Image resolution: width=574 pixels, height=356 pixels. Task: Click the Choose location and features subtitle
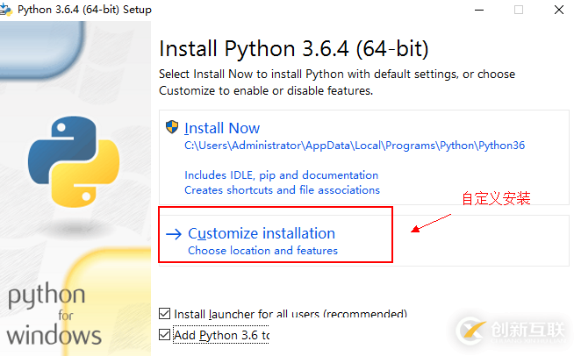262,251
